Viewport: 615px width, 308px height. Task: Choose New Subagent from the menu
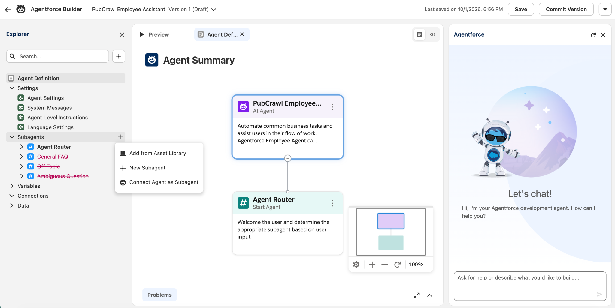(x=159, y=168)
